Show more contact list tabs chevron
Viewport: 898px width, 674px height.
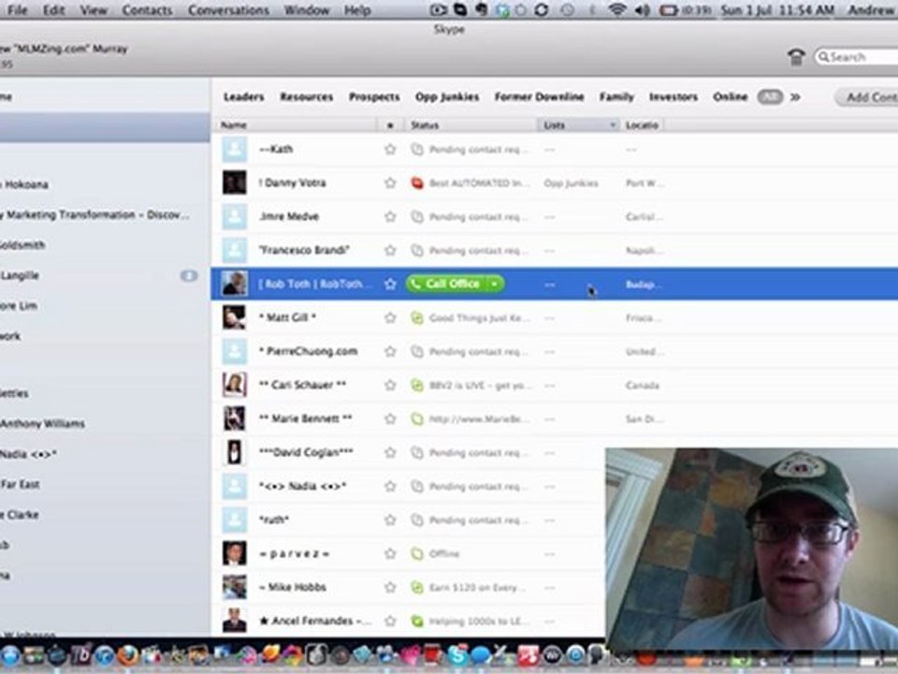(x=795, y=96)
